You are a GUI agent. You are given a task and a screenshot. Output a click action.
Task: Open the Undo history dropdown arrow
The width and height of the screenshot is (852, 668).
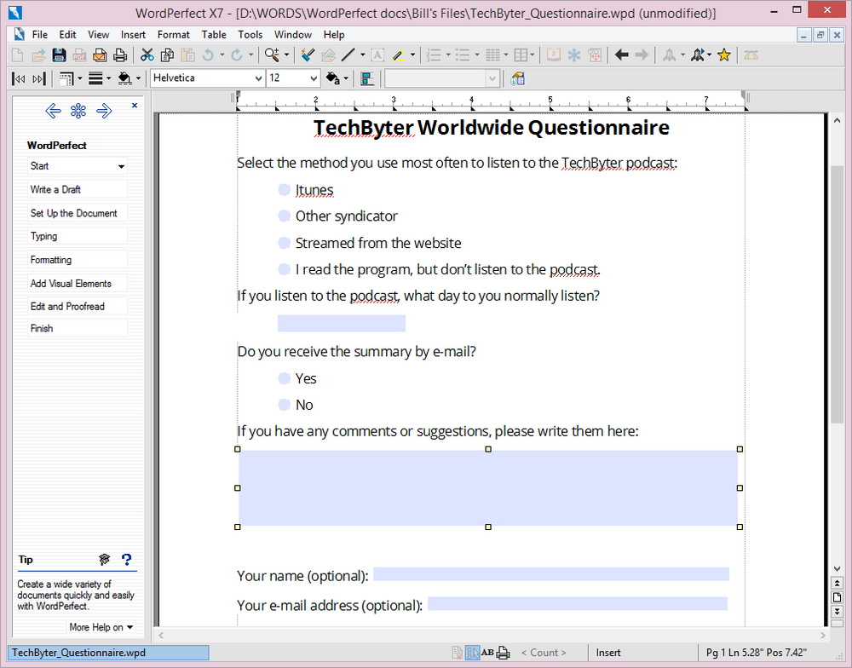[222, 55]
